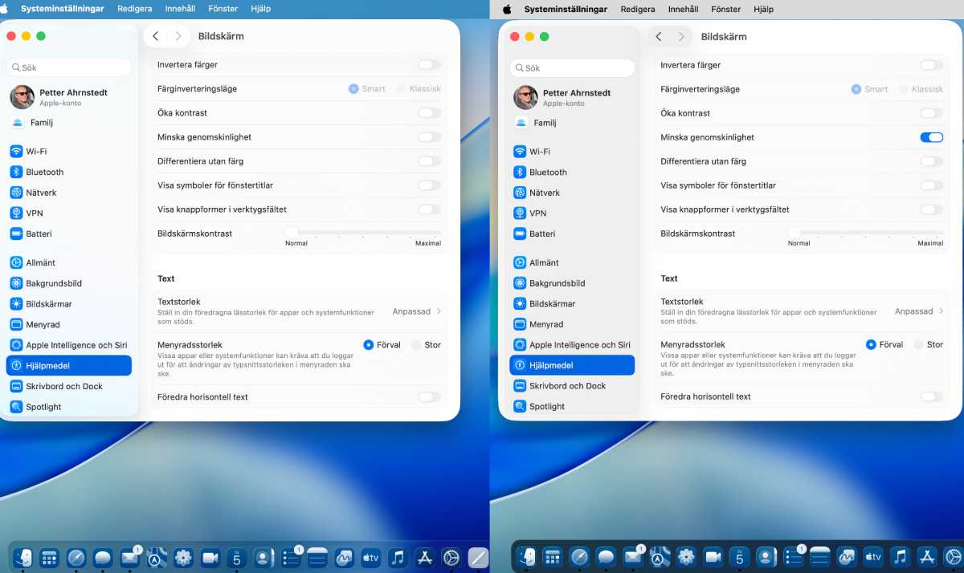This screenshot has width=964, height=573.
Task: Open Bluetooth settings in the right window
Action: click(x=547, y=173)
